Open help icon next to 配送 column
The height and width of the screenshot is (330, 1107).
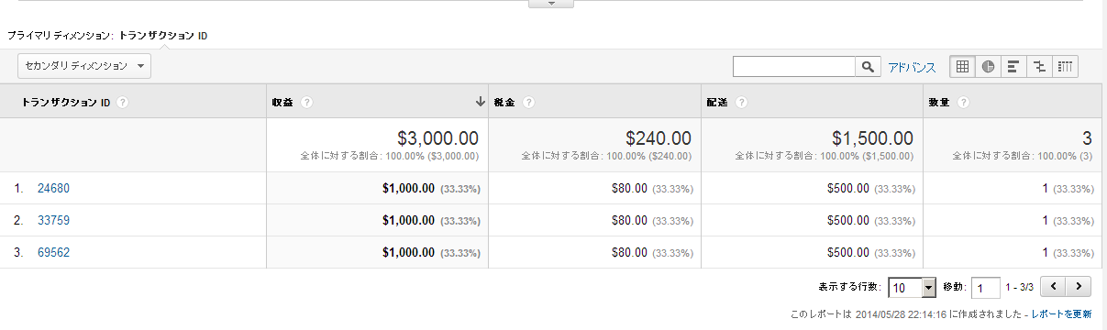[x=741, y=103]
